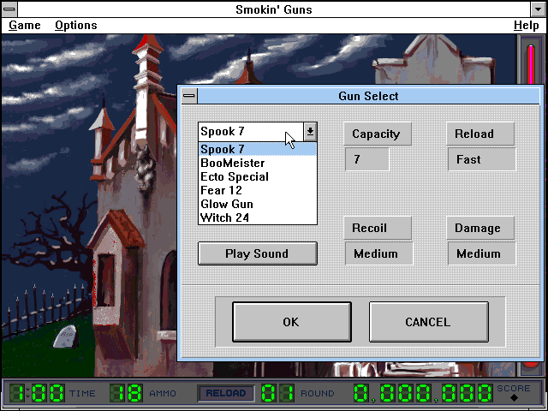Click the combo box field showing Spook 7
Screen dimensions: 548x411
point(251,131)
